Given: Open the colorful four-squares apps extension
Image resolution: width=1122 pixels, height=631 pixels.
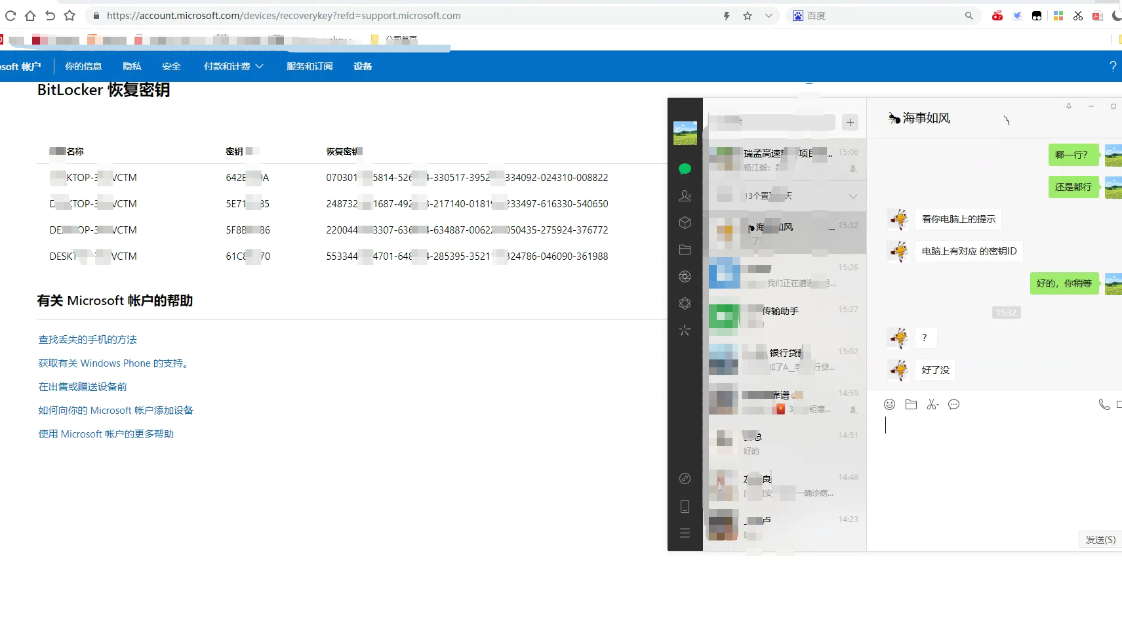Looking at the screenshot, I should click(1058, 16).
